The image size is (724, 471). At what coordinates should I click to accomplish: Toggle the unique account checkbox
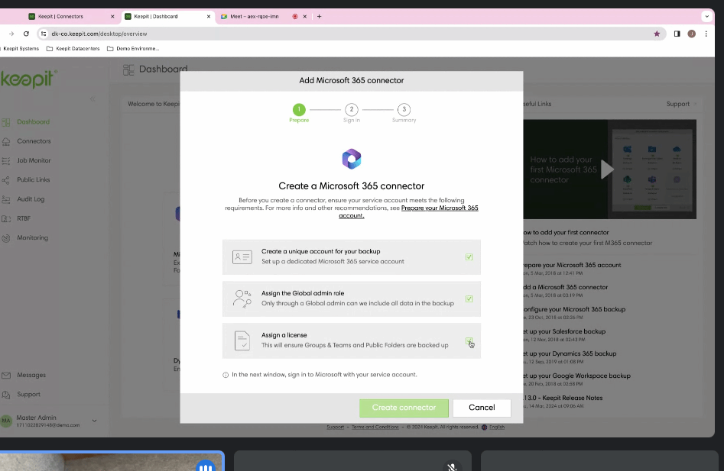[x=469, y=257]
